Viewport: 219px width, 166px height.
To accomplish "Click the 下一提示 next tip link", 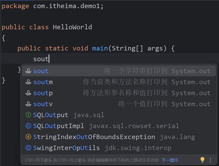I will [170, 160].
